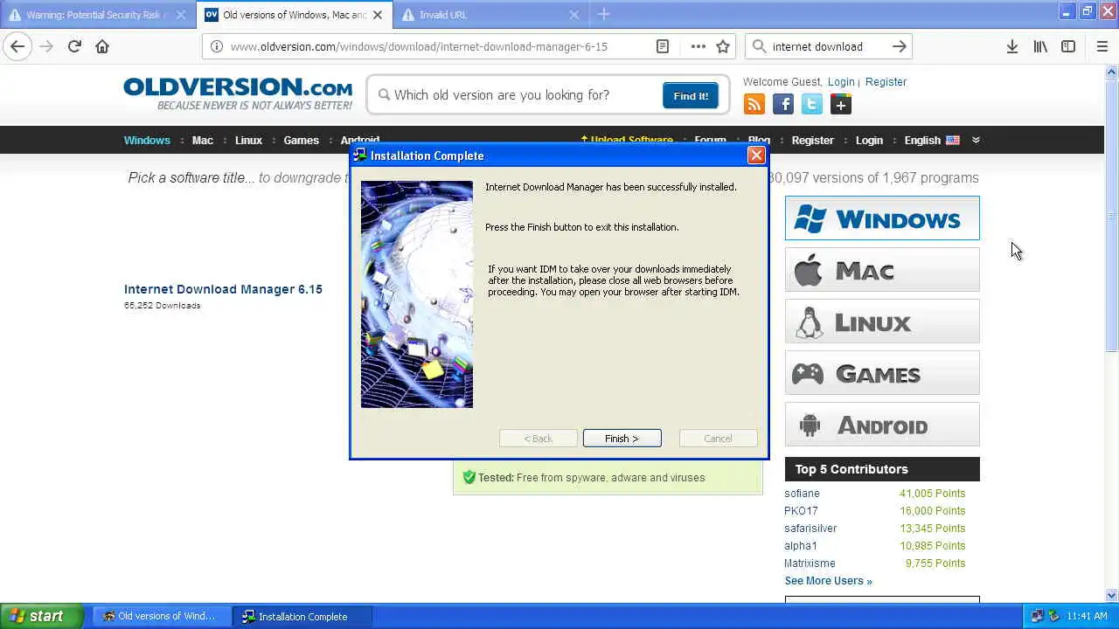Click the Finish button in the installer dialog
This screenshot has height=629, width=1119.
622,439
